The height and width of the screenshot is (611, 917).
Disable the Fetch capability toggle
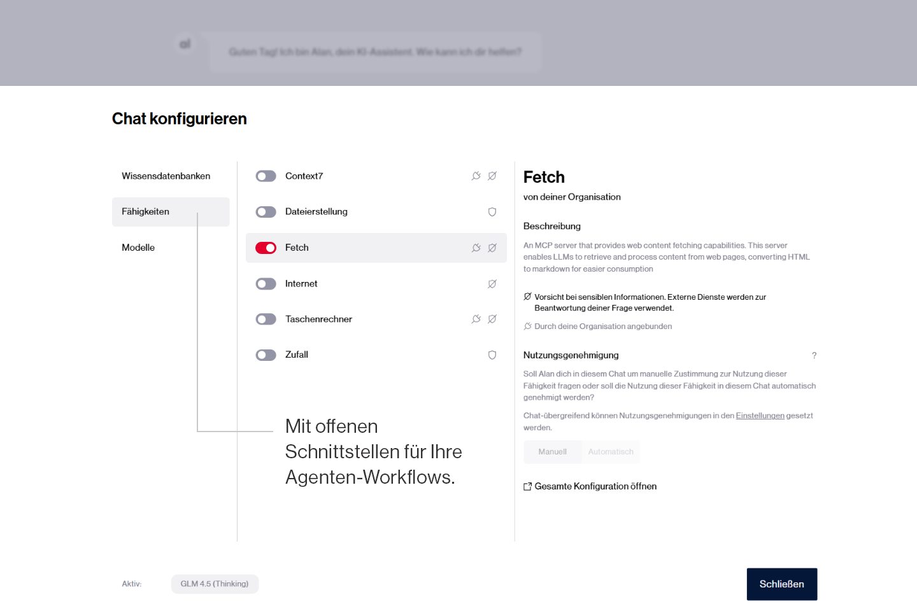tap(266, 248)
